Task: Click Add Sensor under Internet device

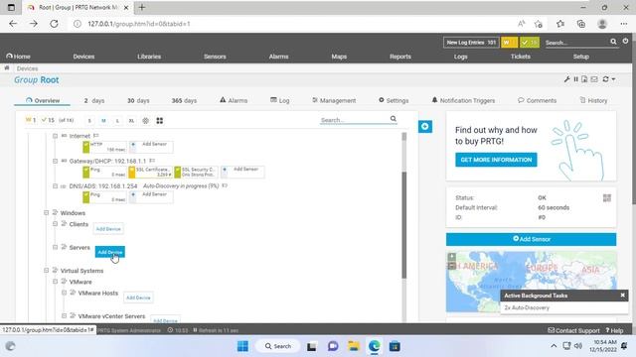Action: 151,147
